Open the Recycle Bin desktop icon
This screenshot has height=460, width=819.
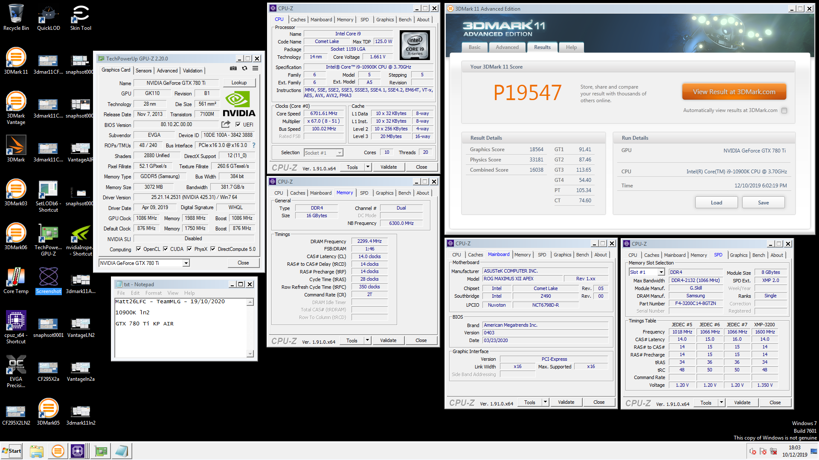coord(16,17)
